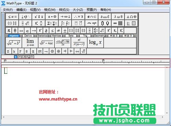Switch to the Algebra tab
Screen dimensions: 171x126
pos(14,36)
